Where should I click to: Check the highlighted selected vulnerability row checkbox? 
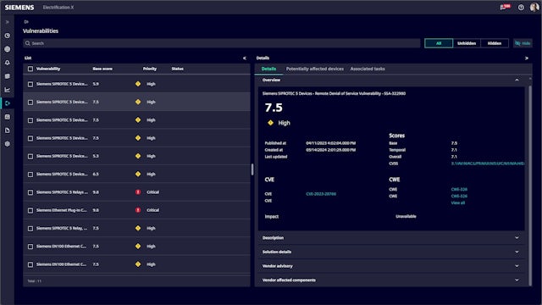coord(30,102)
